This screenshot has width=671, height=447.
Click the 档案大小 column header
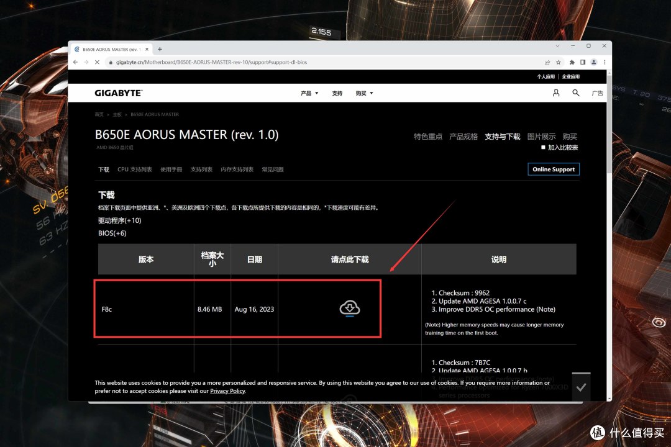point(212,260)
